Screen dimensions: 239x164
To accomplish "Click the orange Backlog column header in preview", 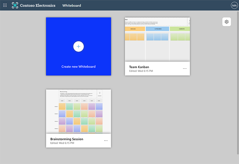I will click(135, 29).
